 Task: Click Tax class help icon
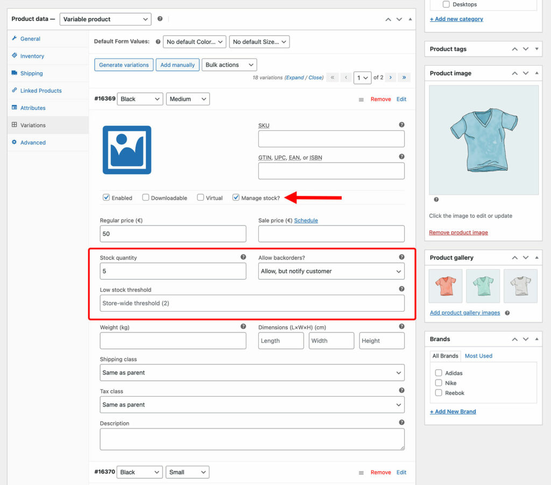tap(401, 390)
